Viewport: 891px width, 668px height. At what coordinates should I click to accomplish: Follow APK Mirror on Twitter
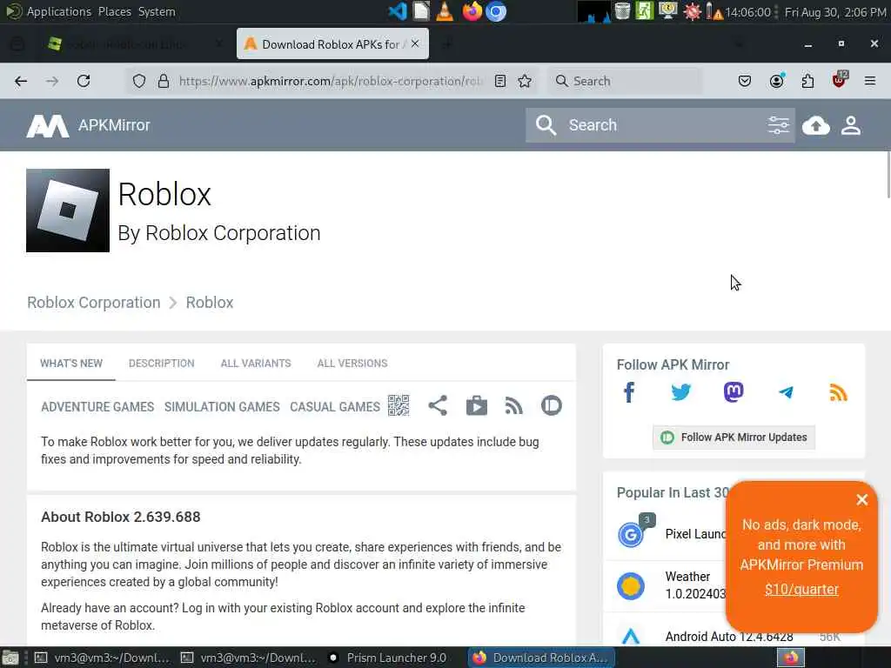tap(680, 392)
